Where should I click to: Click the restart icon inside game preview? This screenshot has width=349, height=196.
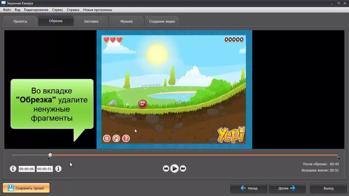(116, 138)
